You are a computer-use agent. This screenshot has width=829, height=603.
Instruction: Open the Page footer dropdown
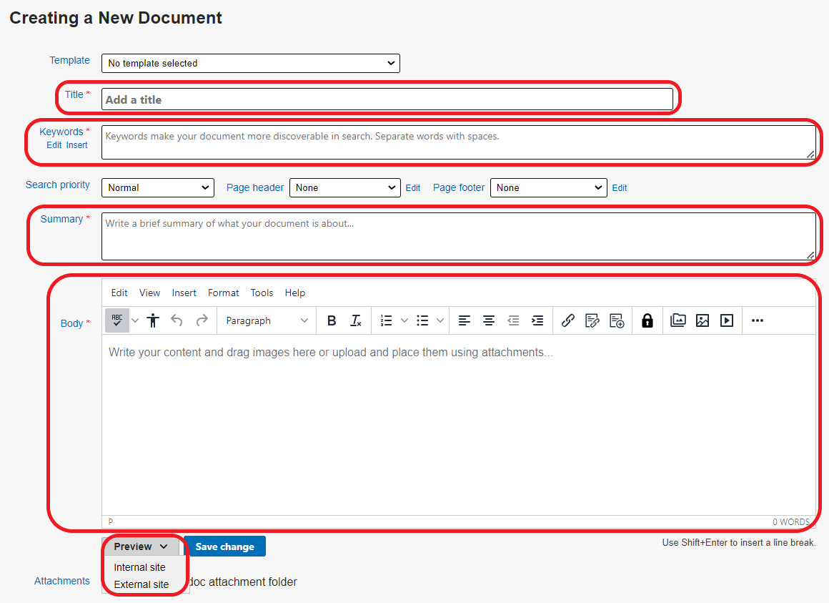coord(548,188)
